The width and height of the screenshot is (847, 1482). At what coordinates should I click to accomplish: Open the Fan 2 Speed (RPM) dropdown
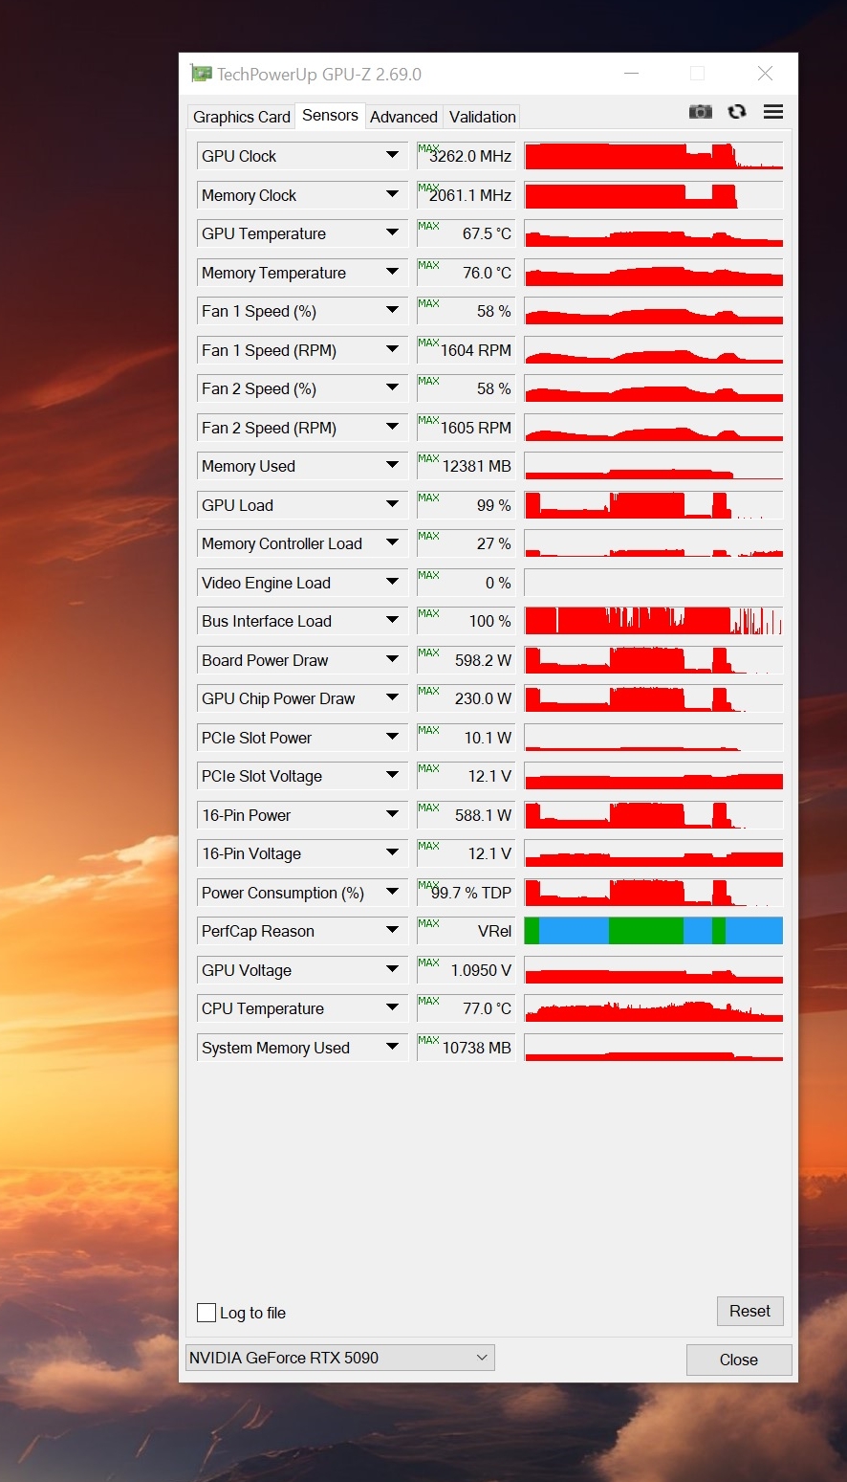(392, 427)
